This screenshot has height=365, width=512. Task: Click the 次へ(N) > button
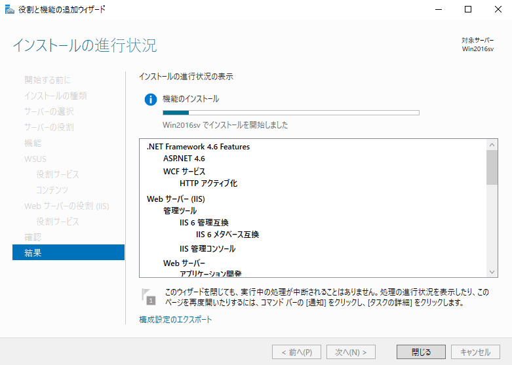pos(351,352)
